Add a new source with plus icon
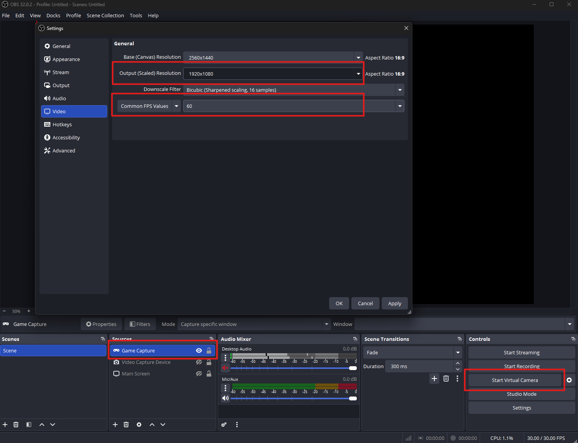The height and width of the screenshot is (443, 578). pos(115,425)
